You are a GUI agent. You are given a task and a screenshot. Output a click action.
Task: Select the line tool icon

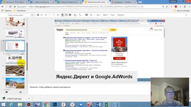pos(80,15)
